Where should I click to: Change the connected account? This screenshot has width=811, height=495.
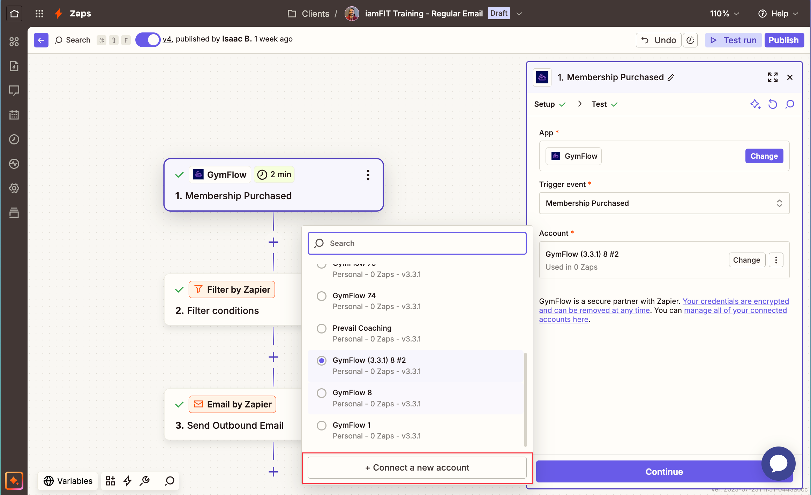click(746, 260)
